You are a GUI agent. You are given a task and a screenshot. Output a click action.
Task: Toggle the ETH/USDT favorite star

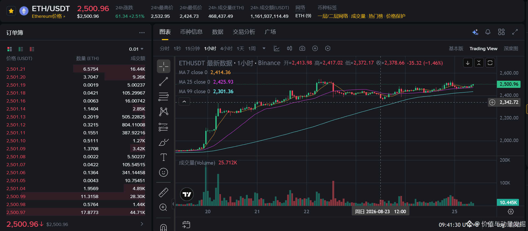point(11,11)
